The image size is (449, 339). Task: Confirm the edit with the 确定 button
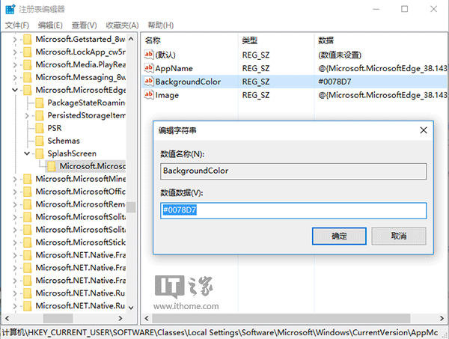point(339,236)
